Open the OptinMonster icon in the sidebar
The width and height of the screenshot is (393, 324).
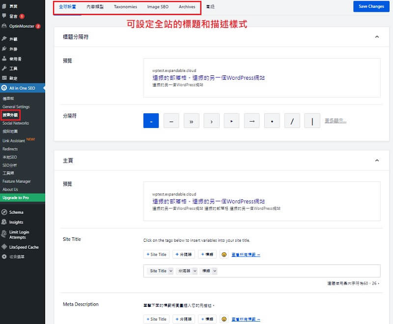(x=4, y=26)
